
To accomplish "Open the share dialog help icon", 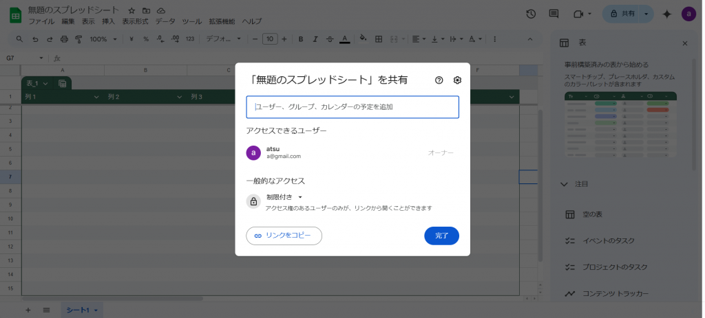I will tap(439, 80).
